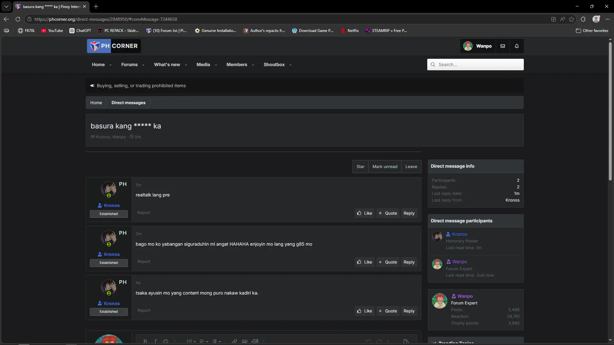Click the PH Corner site logo
Viewport: 614px width, 345px height.
[114, 46]
